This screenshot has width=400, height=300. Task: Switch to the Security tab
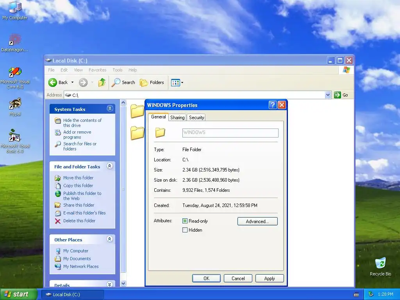tap(196, 117)
